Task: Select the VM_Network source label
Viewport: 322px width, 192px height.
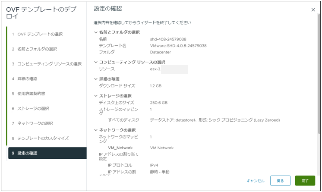Action: click(x=120, y=148)
